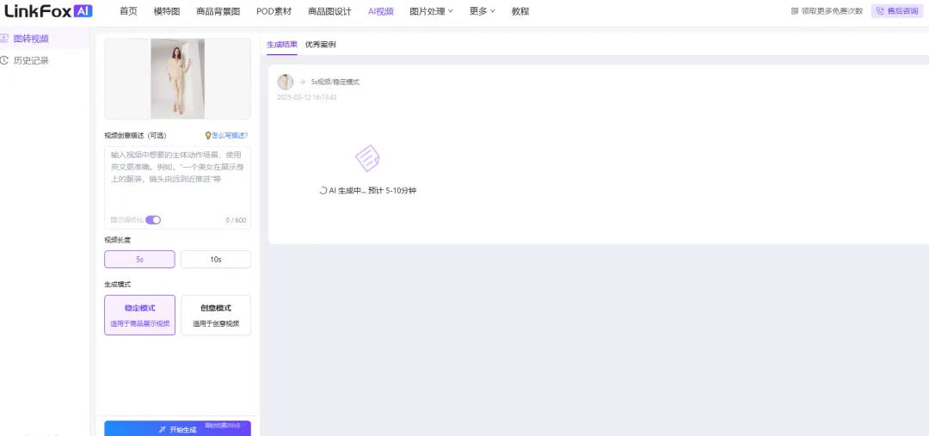Click the AI 生成中 status text
Image resolution: width=929 pixels, height=436 pixels.
(x=368, y=191)
